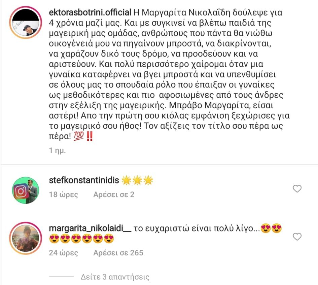318x285 pixels.
Task: Click the 18 ώρες comment timestamp
Action: [x=64, y=194]
